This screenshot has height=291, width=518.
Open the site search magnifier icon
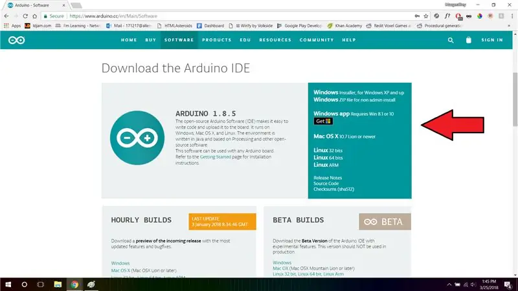tap(451, 40)
